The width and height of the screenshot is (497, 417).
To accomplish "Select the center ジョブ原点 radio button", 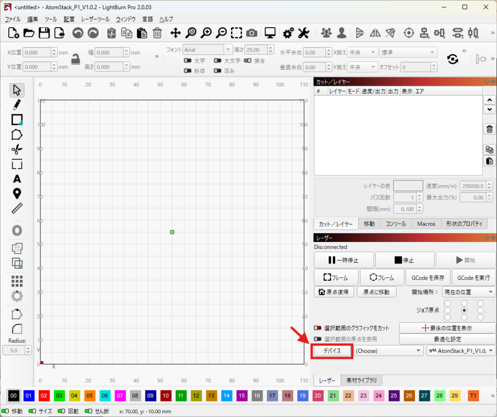I will coord(464,310).
